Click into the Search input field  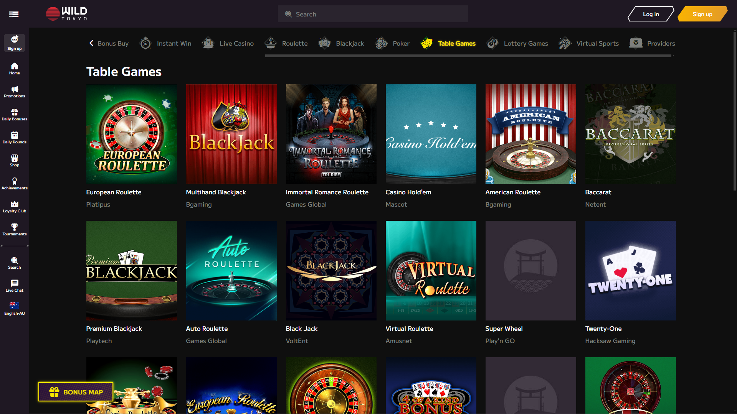(373, 14)
